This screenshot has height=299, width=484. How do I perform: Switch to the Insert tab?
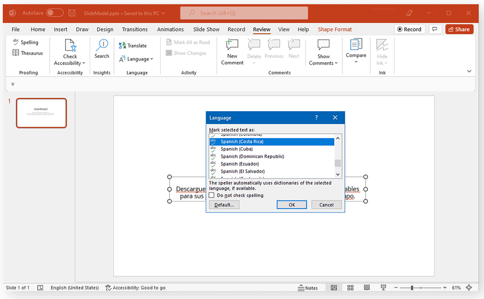coord(60,29)
